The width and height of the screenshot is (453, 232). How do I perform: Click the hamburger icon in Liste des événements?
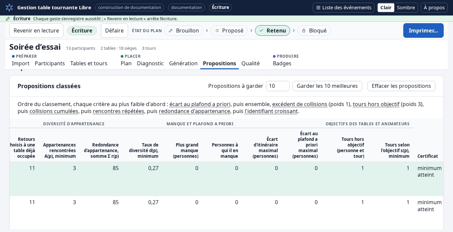pyautogui.click(x=318, y=8)
